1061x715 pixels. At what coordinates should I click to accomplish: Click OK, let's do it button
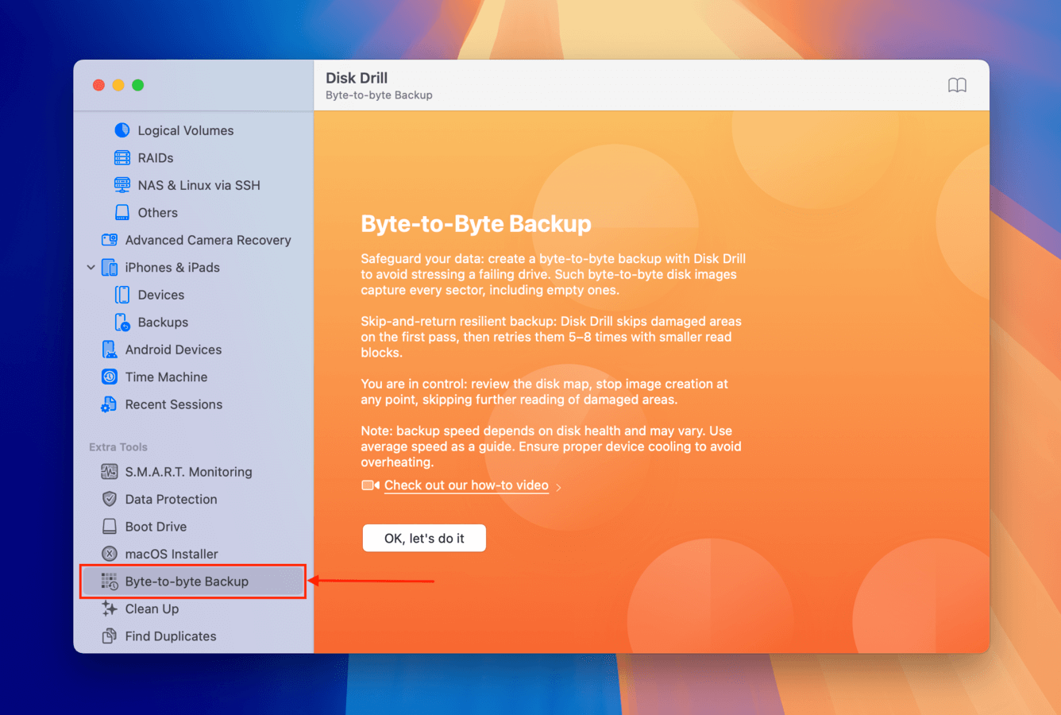click(x=424, y=538)
